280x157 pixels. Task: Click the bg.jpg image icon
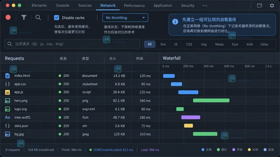7,134
